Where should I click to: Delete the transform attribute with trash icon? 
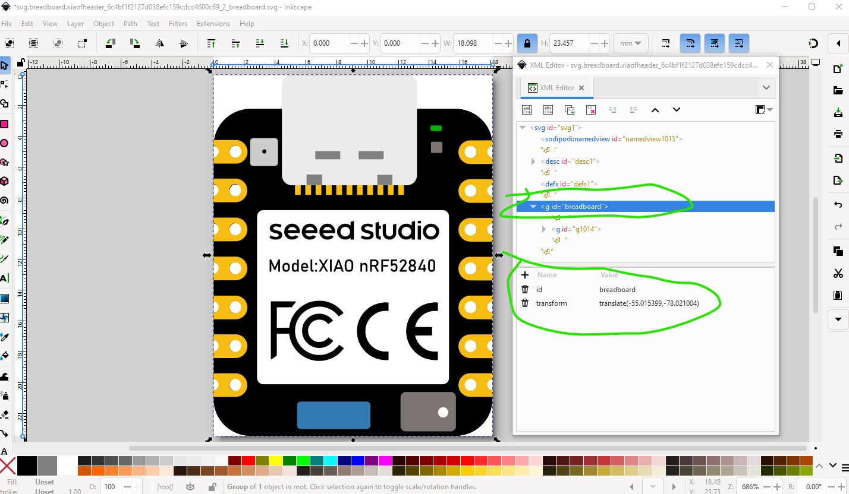525,303
